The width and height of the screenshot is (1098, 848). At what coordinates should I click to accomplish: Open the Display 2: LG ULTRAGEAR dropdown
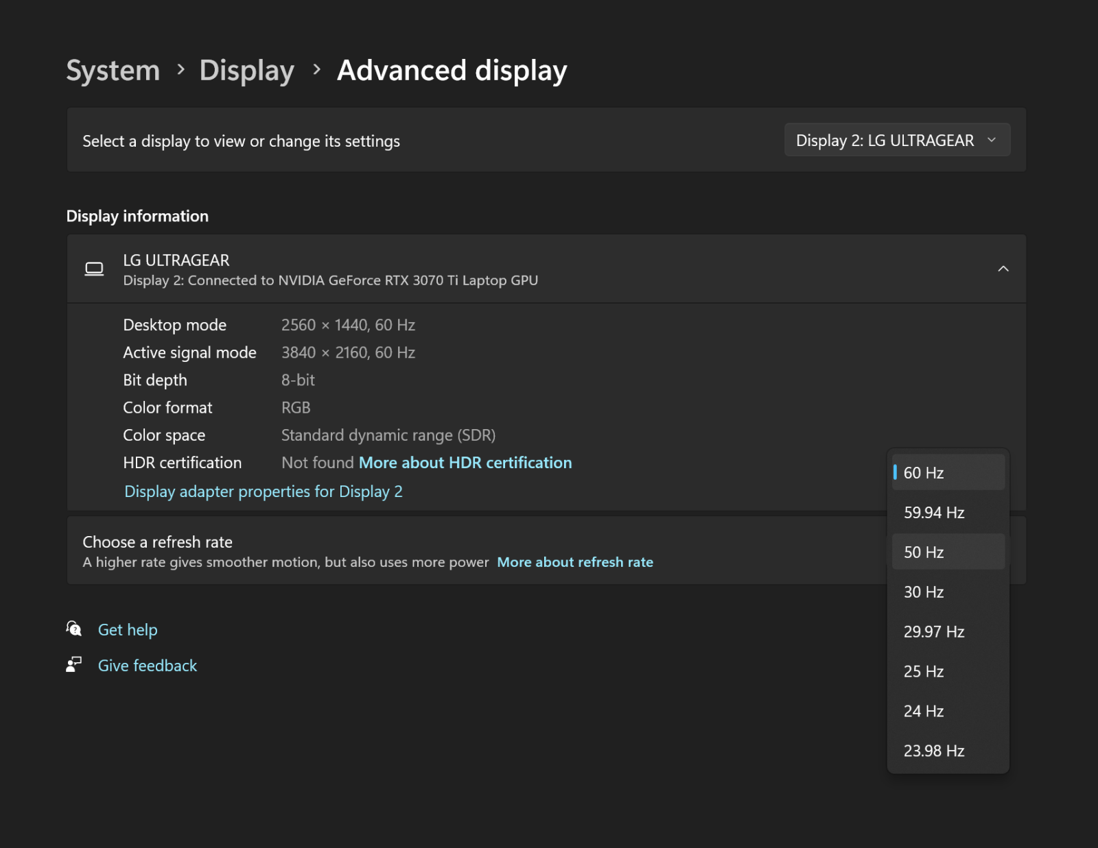(x=897, y=140)
